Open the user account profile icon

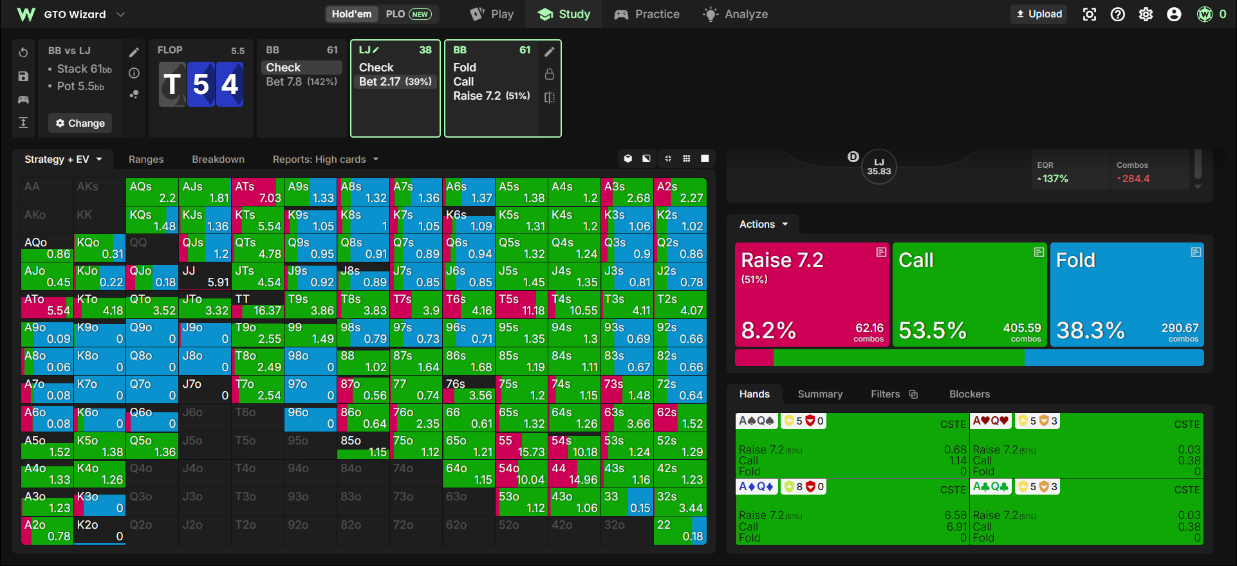click(1174, 14)
